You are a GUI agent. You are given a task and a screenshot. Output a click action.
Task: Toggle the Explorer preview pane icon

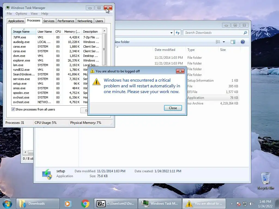(x=233, y=42)
